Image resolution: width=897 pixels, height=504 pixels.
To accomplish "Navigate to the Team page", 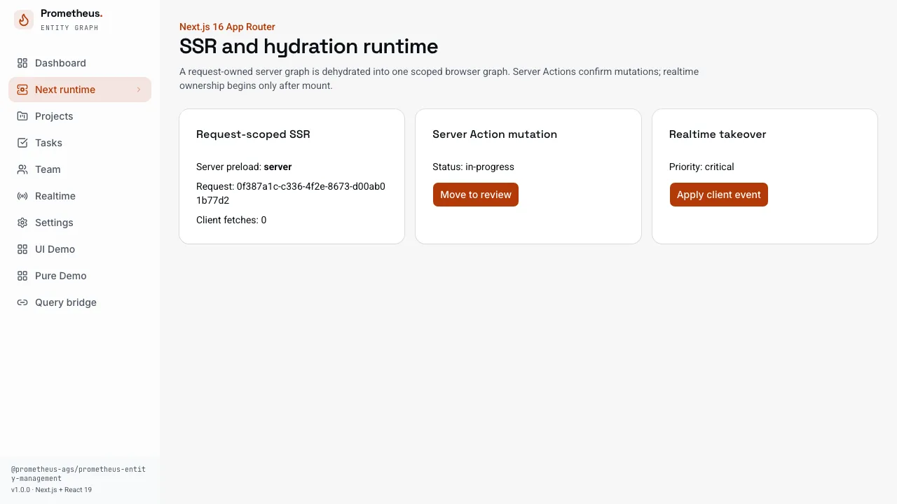I will [x=80, y=169].
